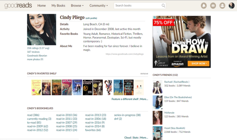Open the read-in-2014 (8) shelf
Image resolution: width=237 pixels, height=140 pixels.
point(95,126)
